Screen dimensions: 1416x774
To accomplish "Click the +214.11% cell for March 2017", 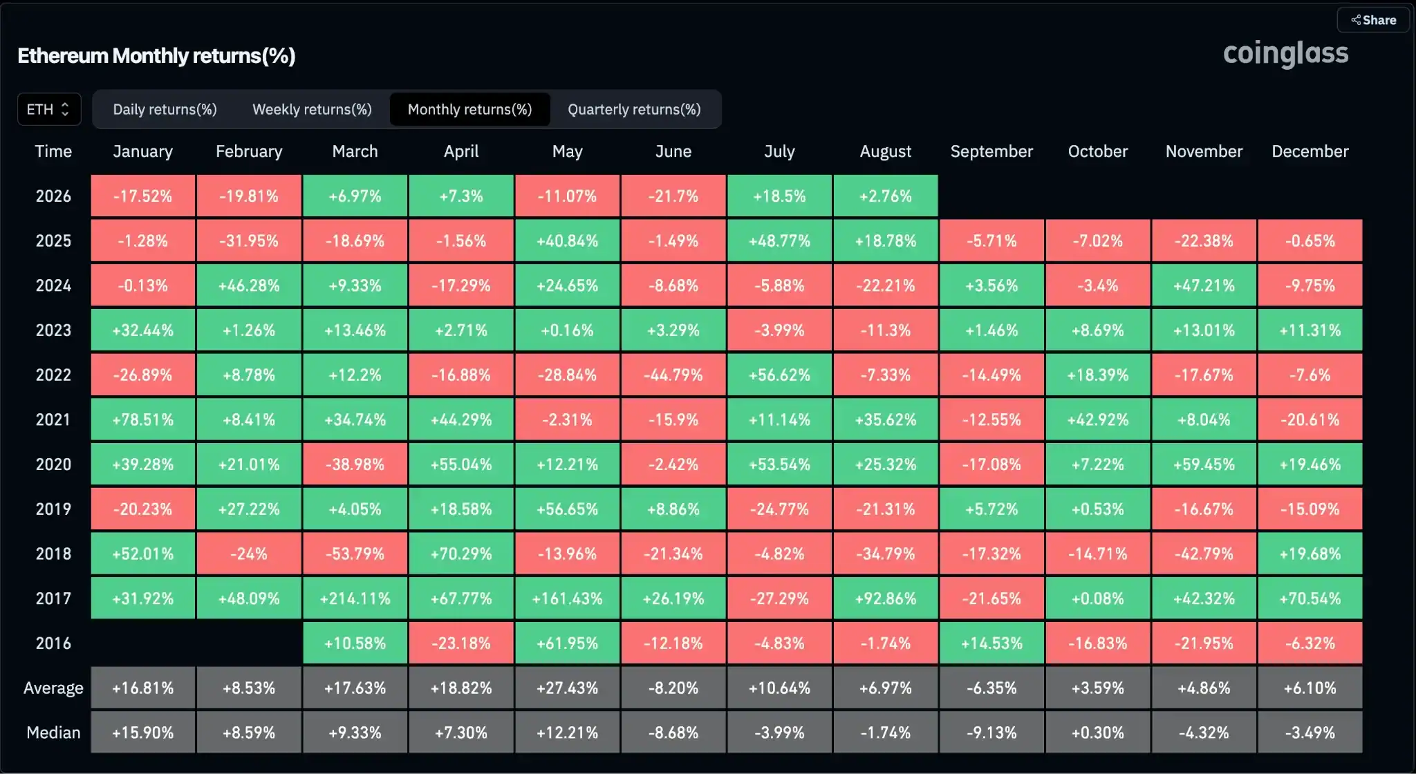I will (x=355, y=598).
